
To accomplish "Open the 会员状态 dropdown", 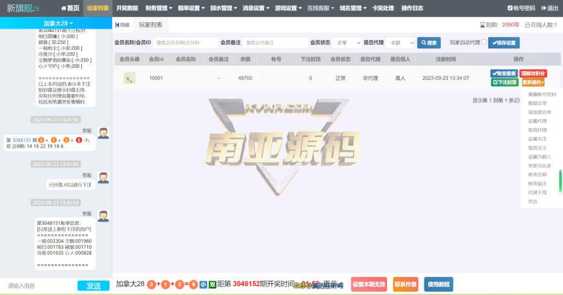I will pos(347,42).
